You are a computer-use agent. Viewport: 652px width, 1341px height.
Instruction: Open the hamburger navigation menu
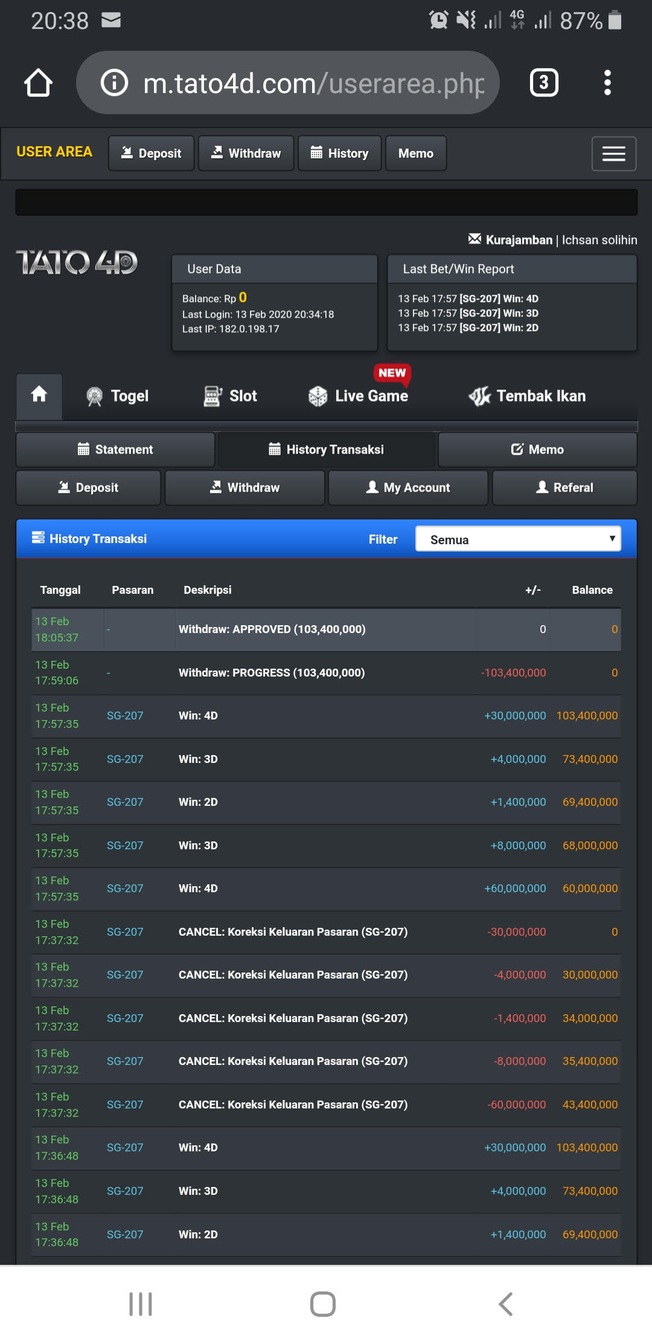[613, 154]
